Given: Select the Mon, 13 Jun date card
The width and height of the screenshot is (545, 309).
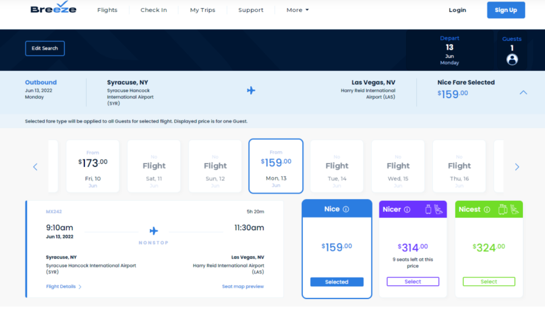Looking at the screenshot, I should coord(276,166).
